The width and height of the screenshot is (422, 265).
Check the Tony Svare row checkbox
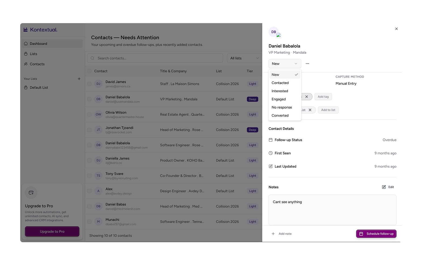pos(89,176)
